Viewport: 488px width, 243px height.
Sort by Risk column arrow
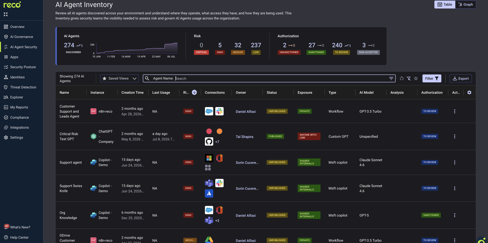[x=194, y=92]
